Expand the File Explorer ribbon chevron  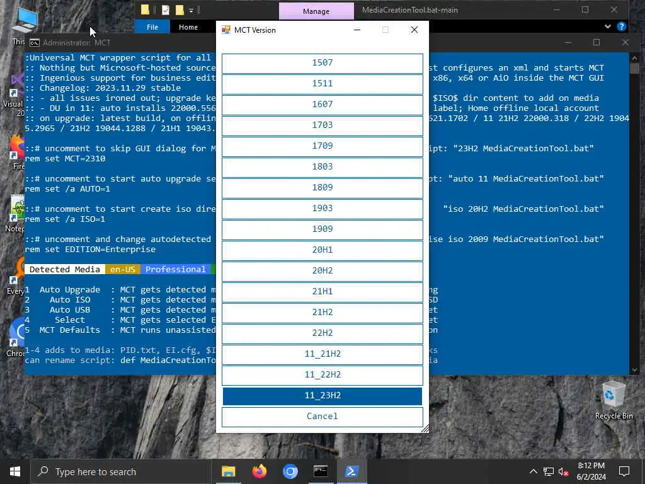pos(608,26)
